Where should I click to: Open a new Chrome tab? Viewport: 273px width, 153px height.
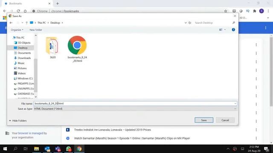[58, 3]
